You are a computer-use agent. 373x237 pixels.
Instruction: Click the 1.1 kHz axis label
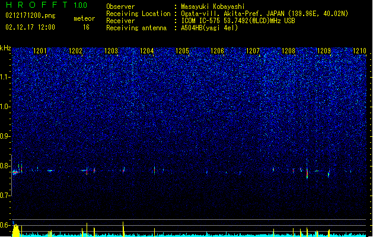point(5,77)
